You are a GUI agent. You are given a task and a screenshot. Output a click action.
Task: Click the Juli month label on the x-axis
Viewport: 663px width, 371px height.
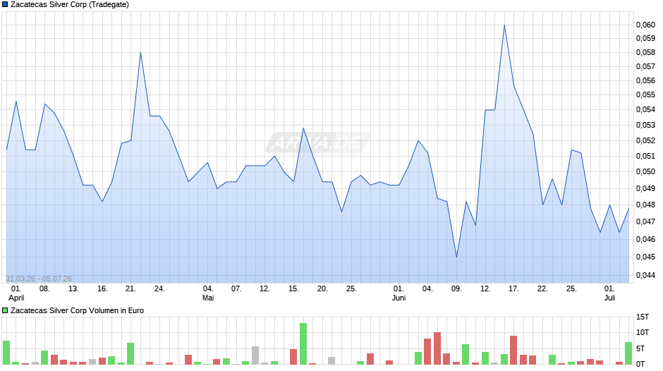coord(609,298)
